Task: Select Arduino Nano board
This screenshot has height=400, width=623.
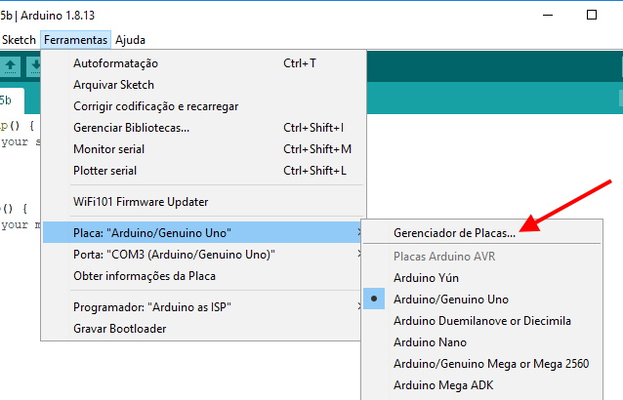Action: [482, 341]
